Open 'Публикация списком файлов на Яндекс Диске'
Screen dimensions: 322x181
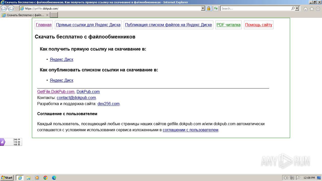169,25
